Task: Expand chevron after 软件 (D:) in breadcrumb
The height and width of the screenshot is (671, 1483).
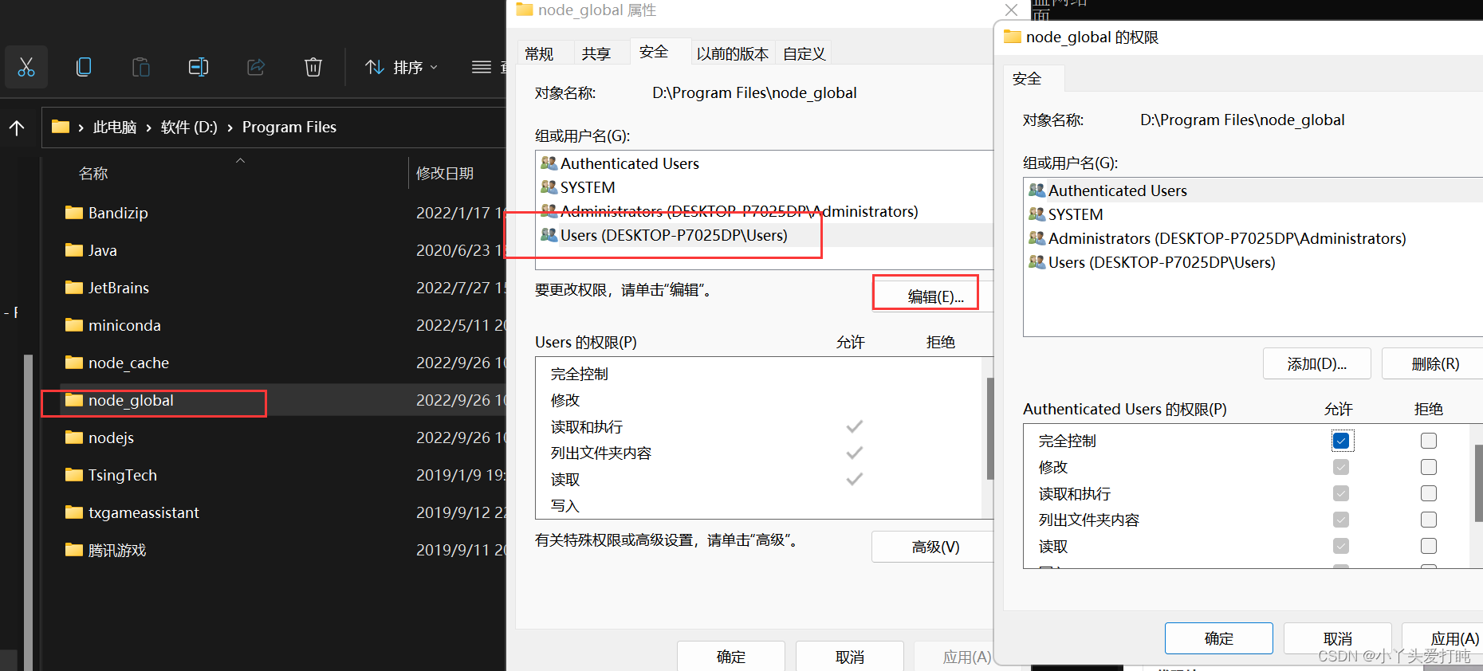Action: pos(230,128)
